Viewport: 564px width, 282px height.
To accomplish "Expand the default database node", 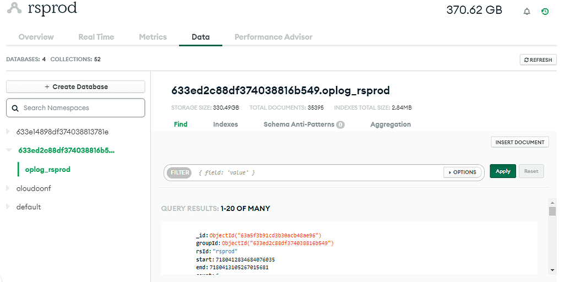I will [x=8, y=207].
